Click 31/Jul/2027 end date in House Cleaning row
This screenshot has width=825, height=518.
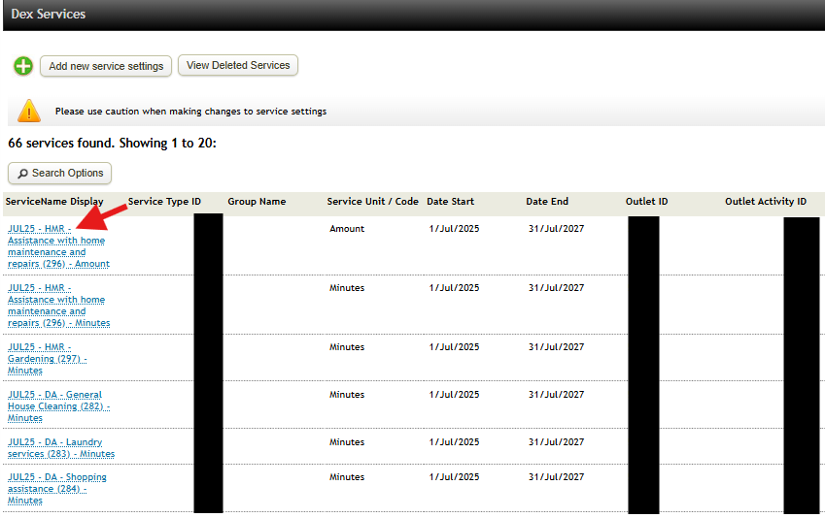coord(556,394)
